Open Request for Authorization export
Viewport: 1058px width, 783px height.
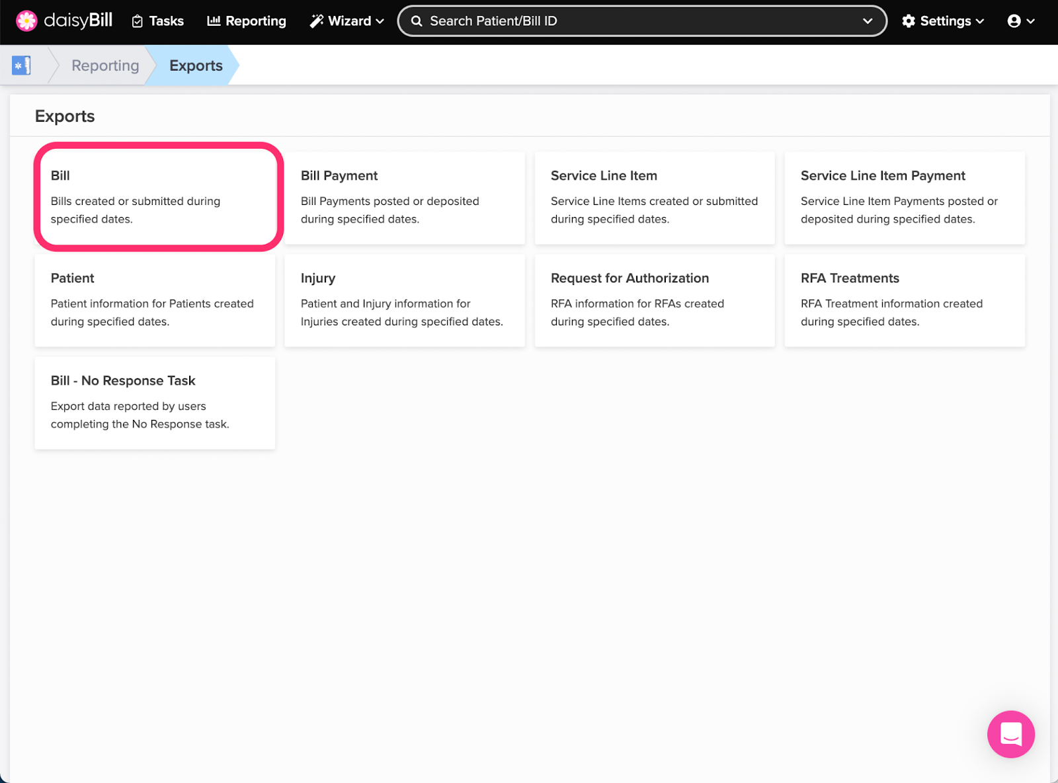(x=655, y=300)
